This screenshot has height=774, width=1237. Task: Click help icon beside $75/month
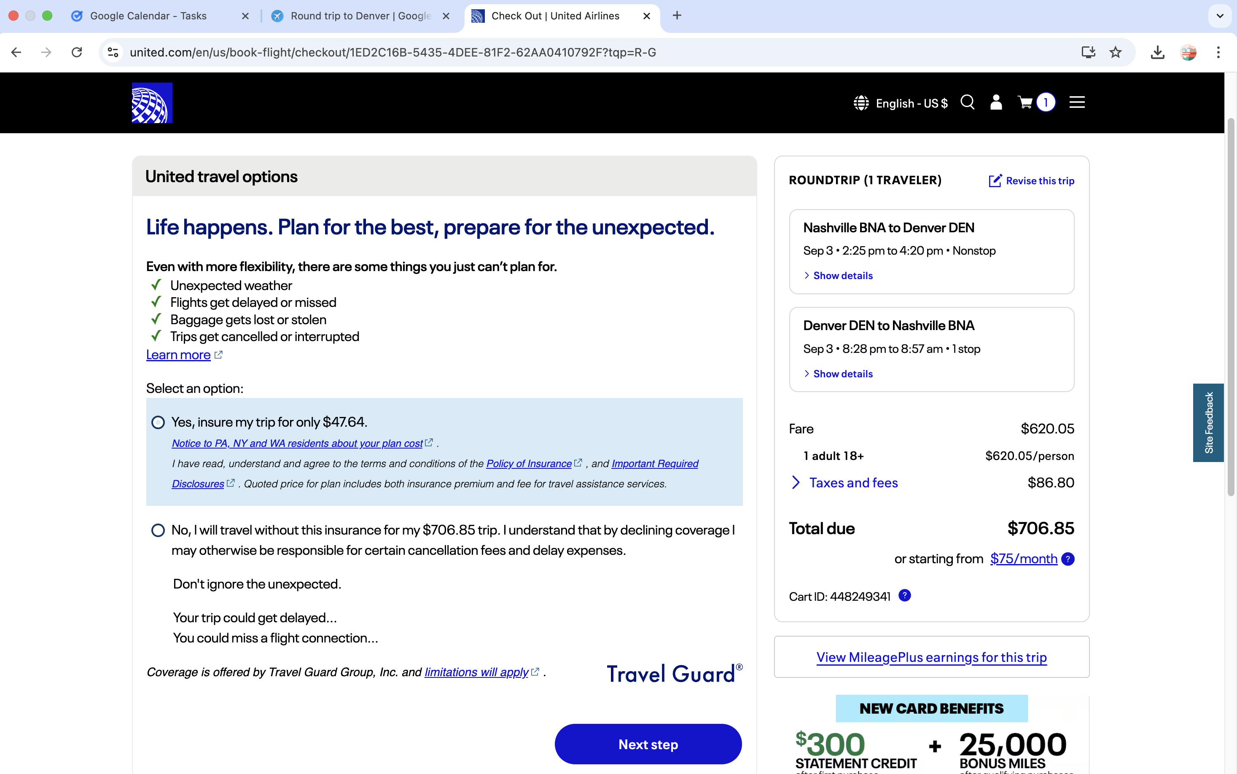(1068, 559)
